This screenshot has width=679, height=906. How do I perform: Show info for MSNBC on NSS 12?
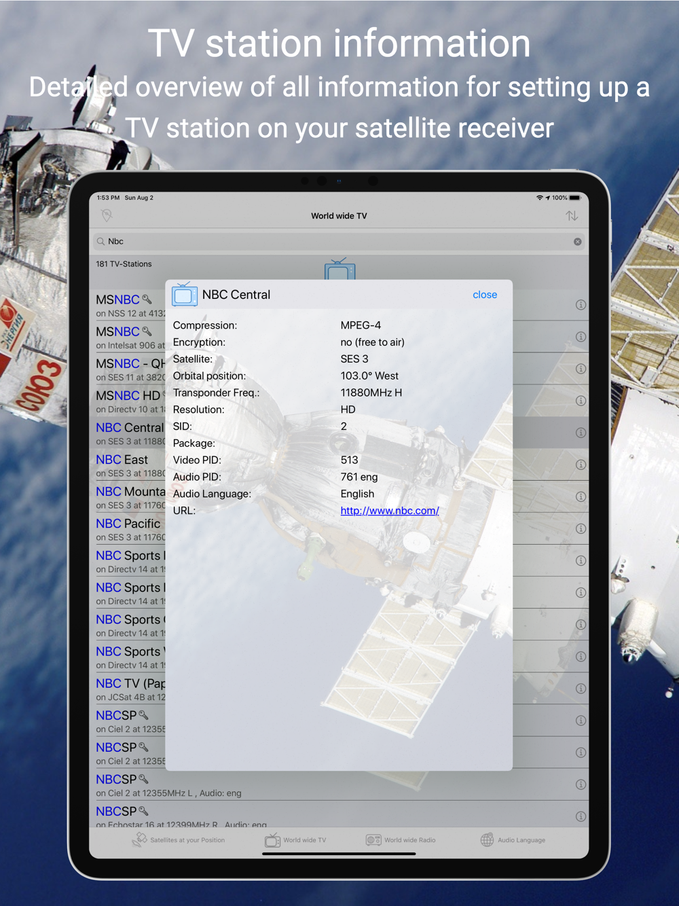(x=581, y=305)
